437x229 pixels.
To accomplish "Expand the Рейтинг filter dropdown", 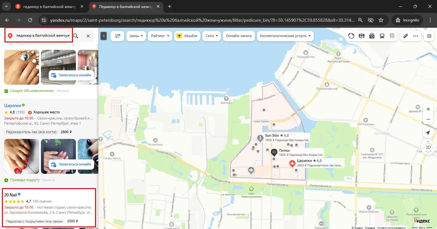I will [x=160, y=36].
